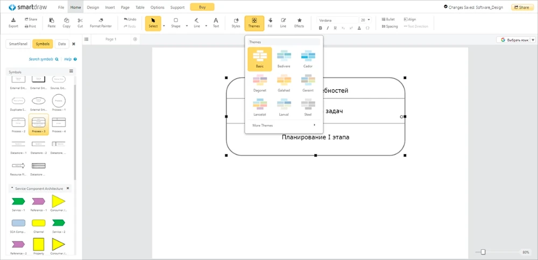Open the Verdana font dropdown
The image size is (538, 260).
click(x=337, y=20)
